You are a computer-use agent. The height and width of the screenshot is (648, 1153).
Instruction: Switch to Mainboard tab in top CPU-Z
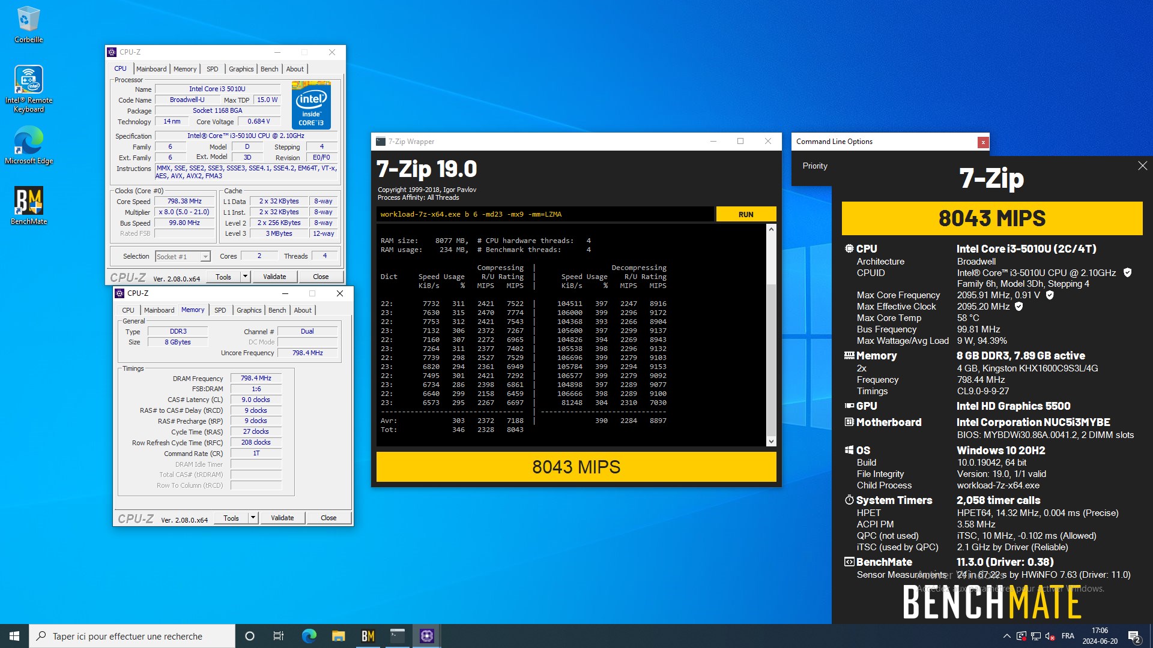point(151,69)
